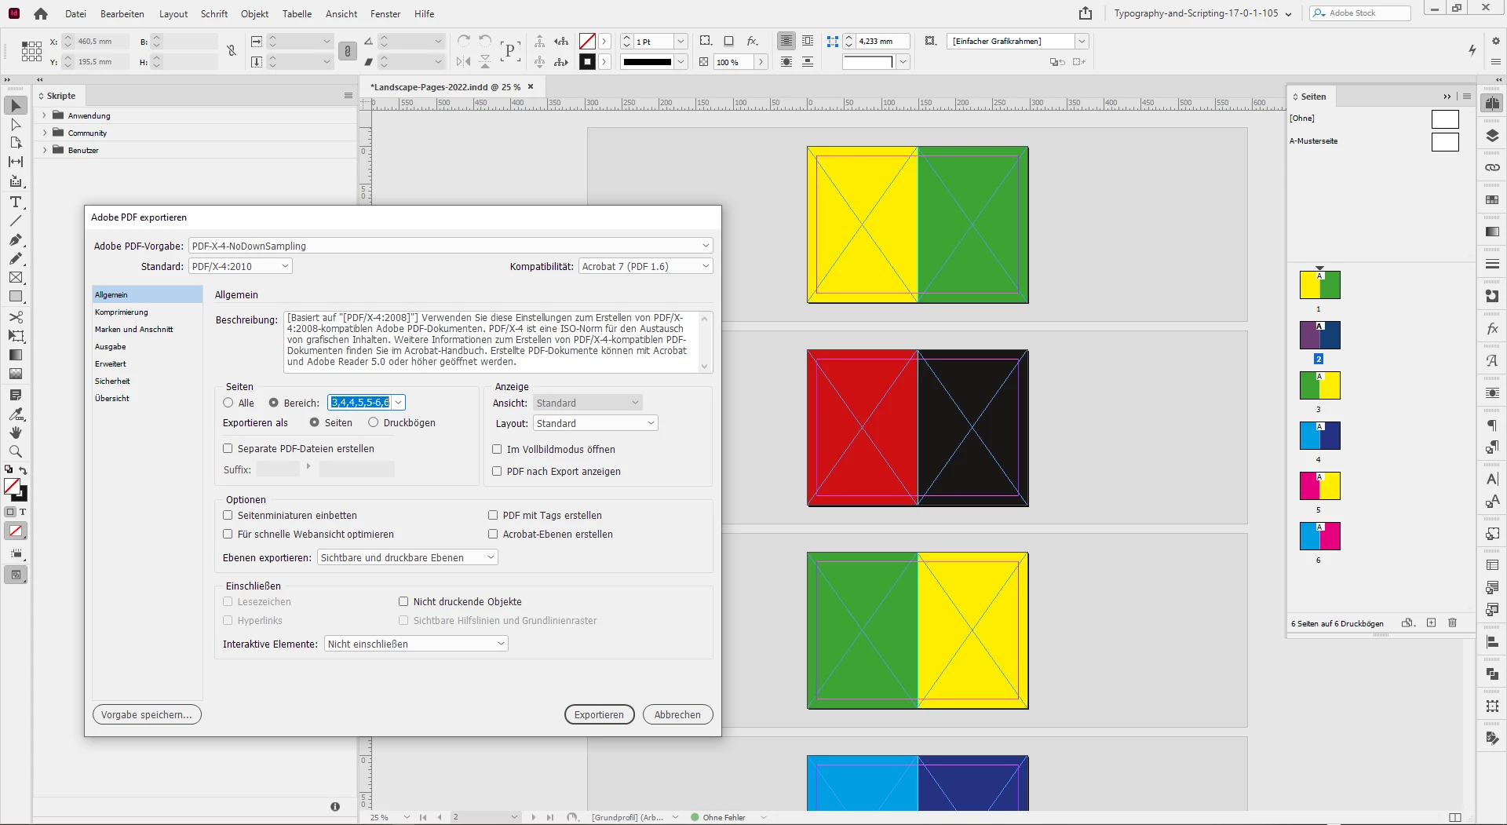Viewport: 1507px width, 825px height.
Task: Select the Page tool
Action: [x=16, y=143]
